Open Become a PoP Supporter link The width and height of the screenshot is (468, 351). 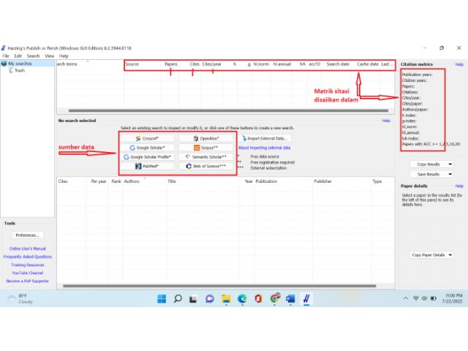(x=28, y=281)
